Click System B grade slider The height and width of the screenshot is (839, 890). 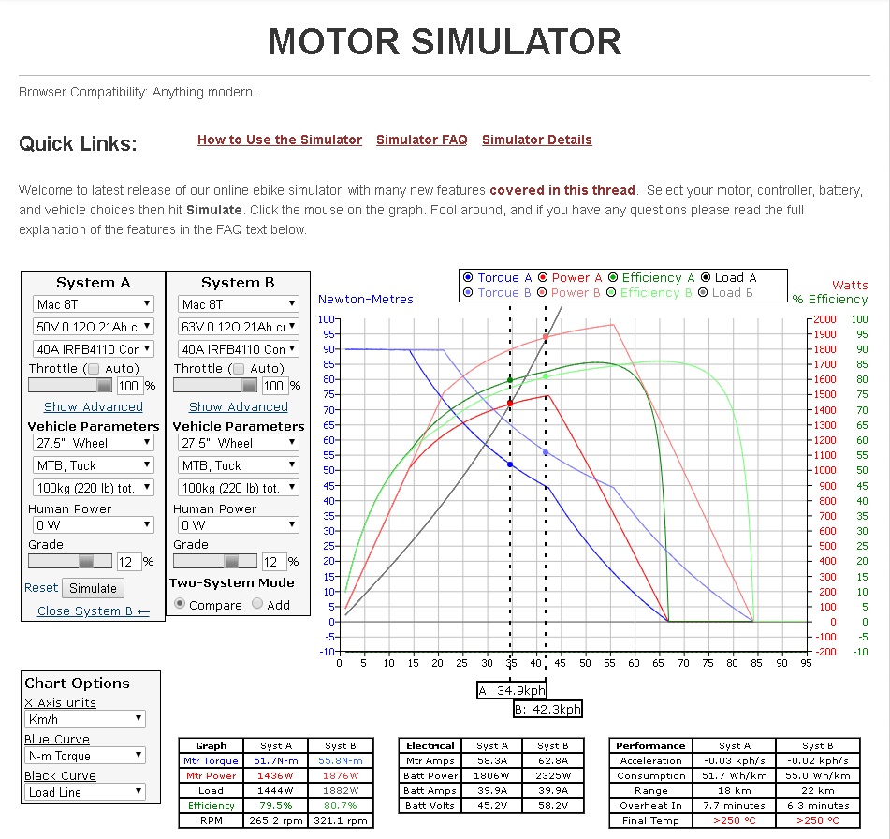coord(215,562)
